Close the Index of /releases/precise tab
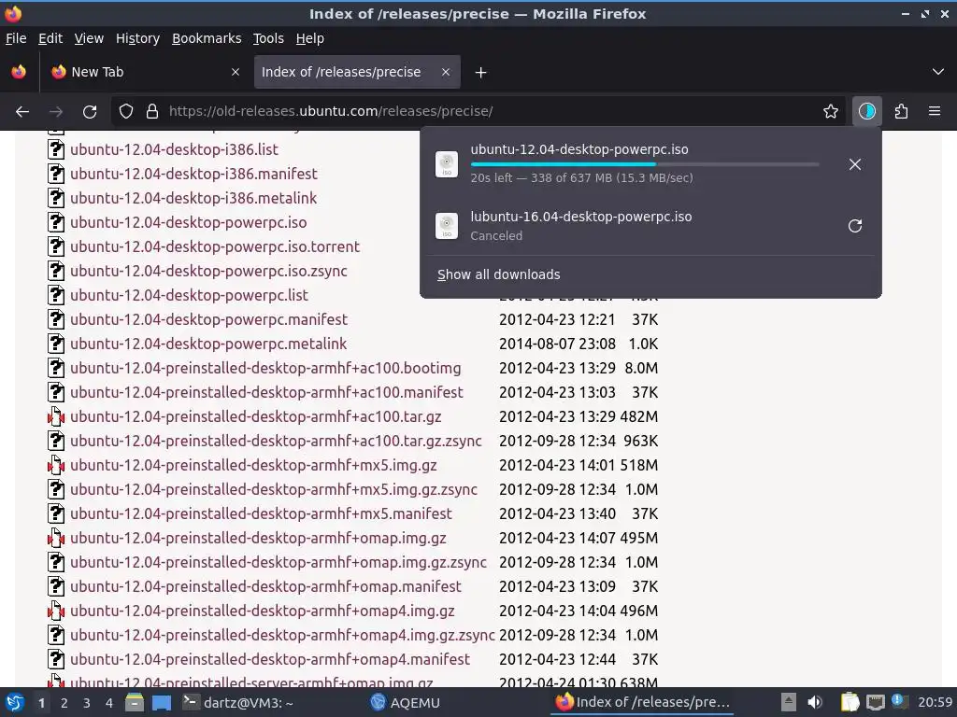Viewport: 957px width, 717px height. 446,72
